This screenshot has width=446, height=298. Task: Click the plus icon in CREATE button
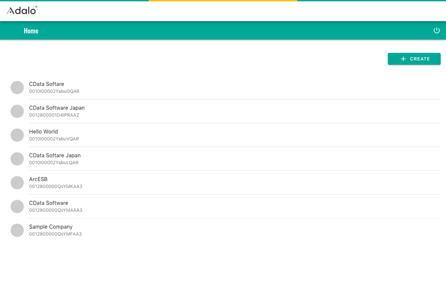coord(403,59)
